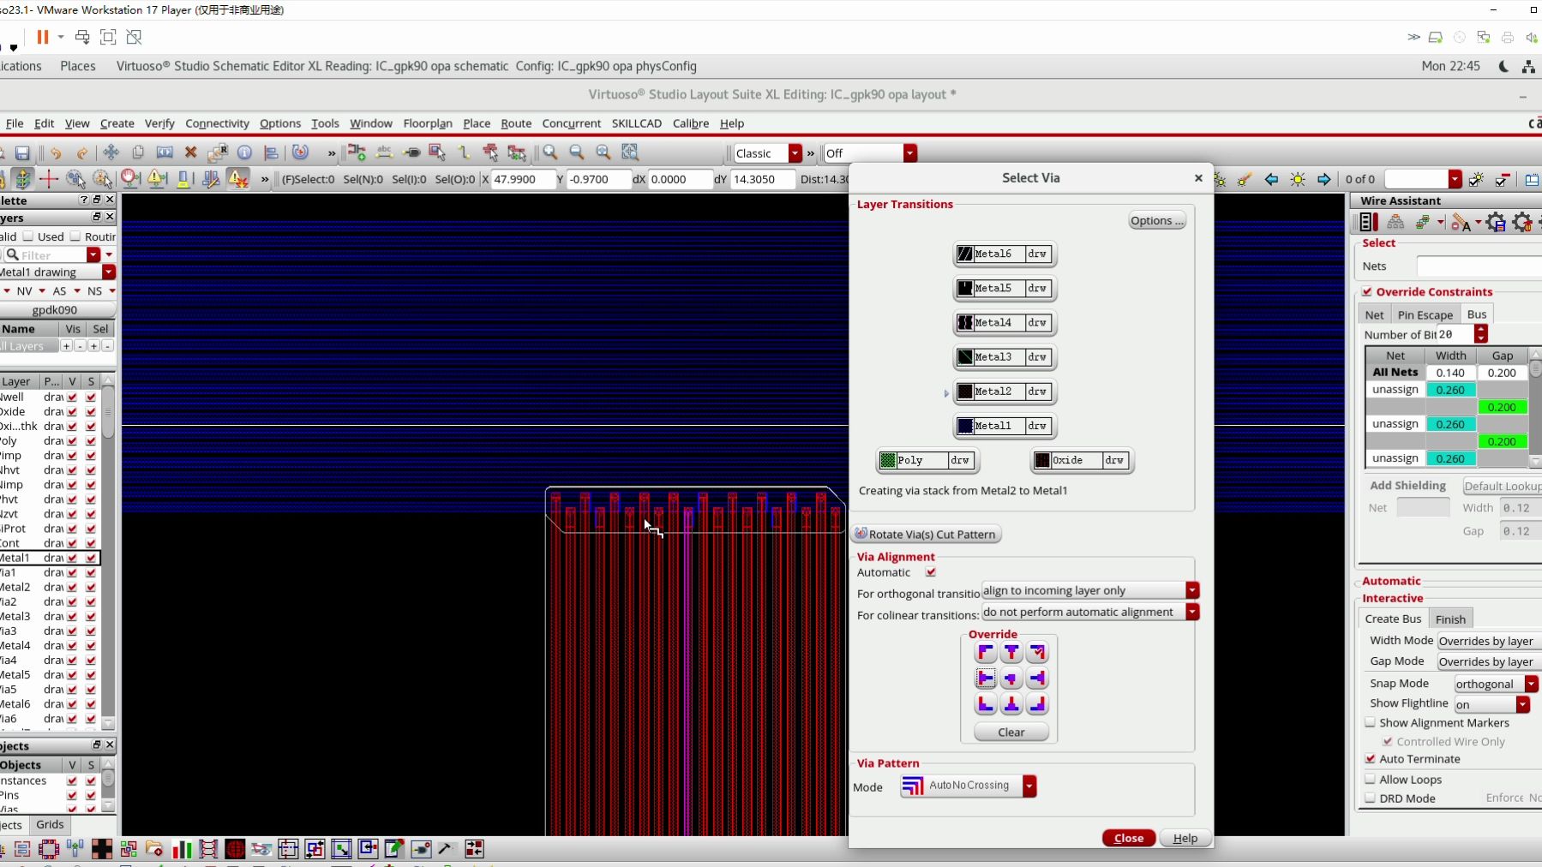This screenshot has height=867, width=1542.
Task: Click the Options button in Select Via
Action: pos(1157,220)
